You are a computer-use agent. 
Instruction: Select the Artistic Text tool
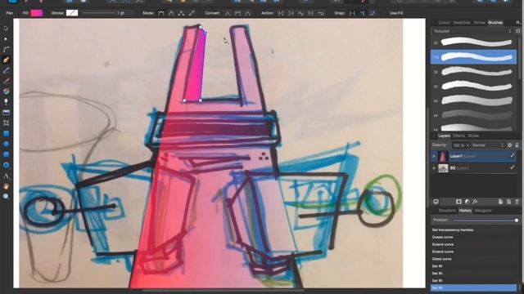[x=6, y=176]
